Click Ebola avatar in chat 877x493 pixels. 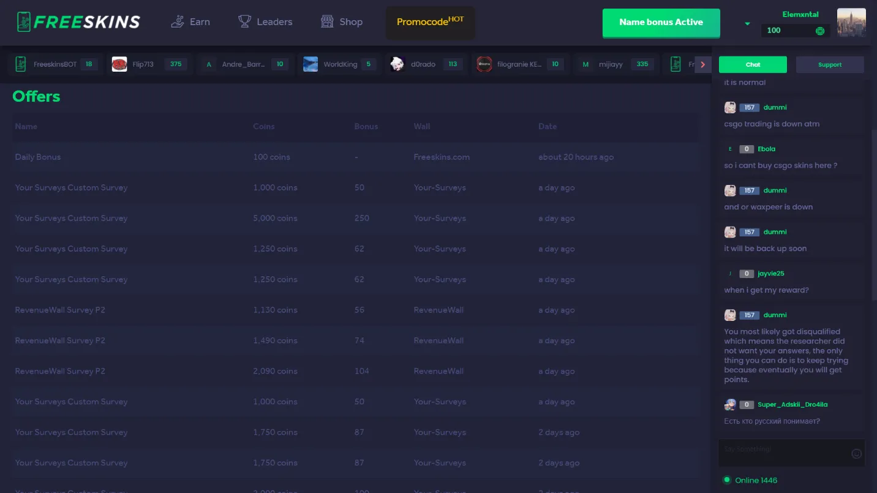(x=730, y=149)
